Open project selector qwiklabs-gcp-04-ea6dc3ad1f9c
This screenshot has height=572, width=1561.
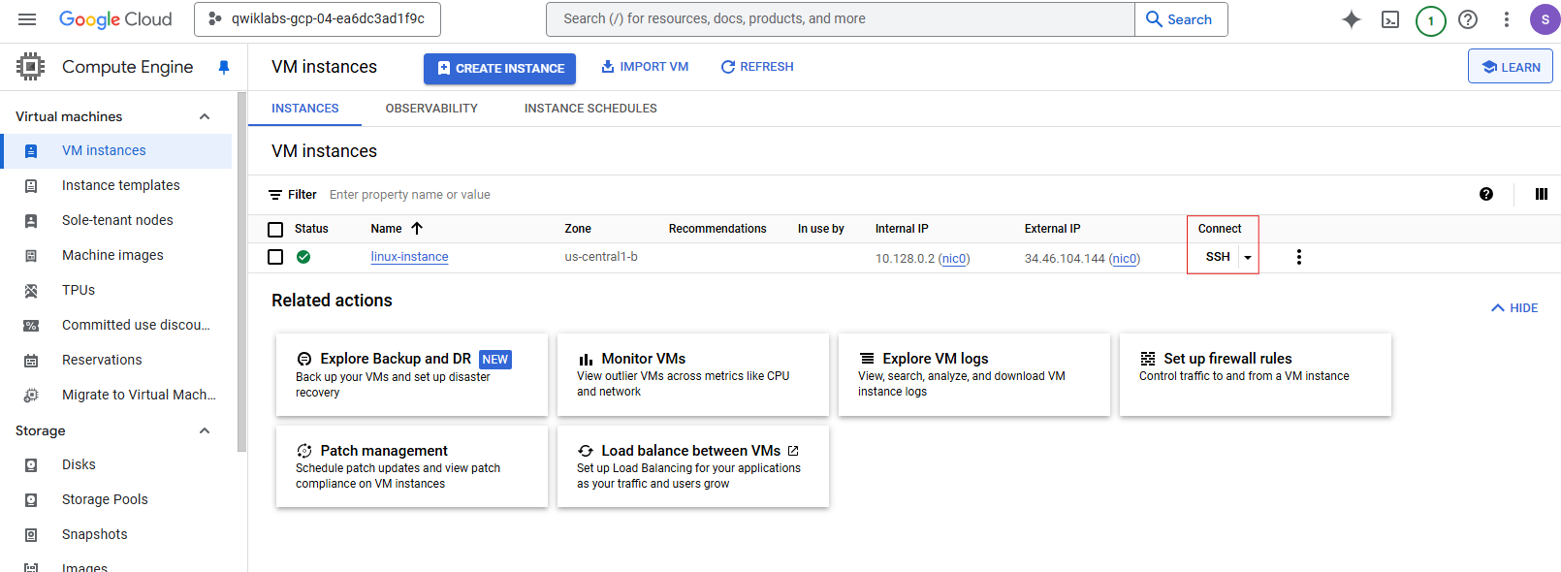pos(317,19)
